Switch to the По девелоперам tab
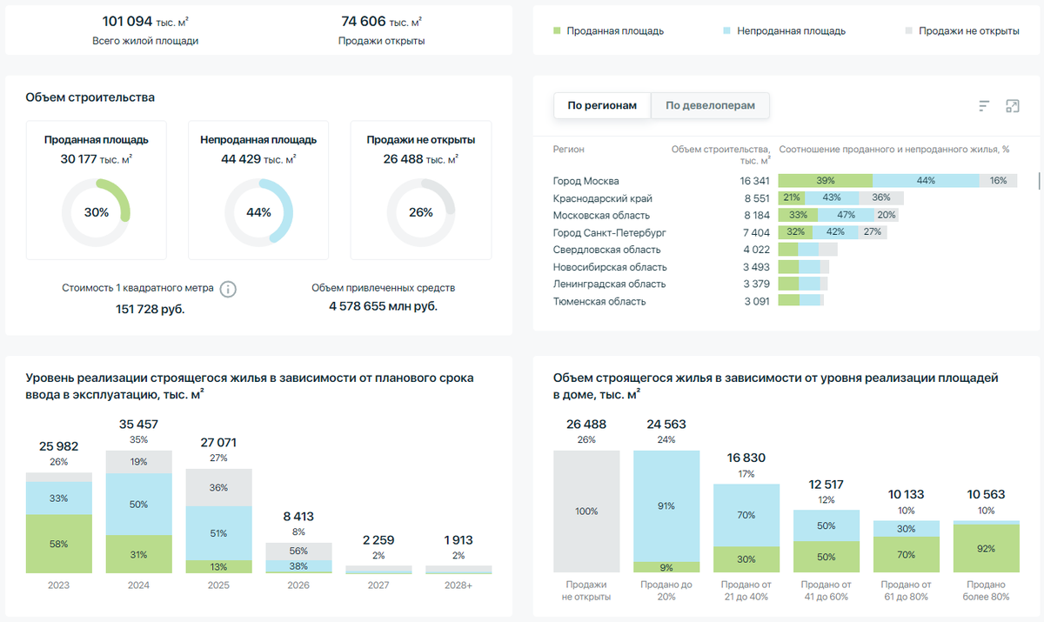 [710, 105]
